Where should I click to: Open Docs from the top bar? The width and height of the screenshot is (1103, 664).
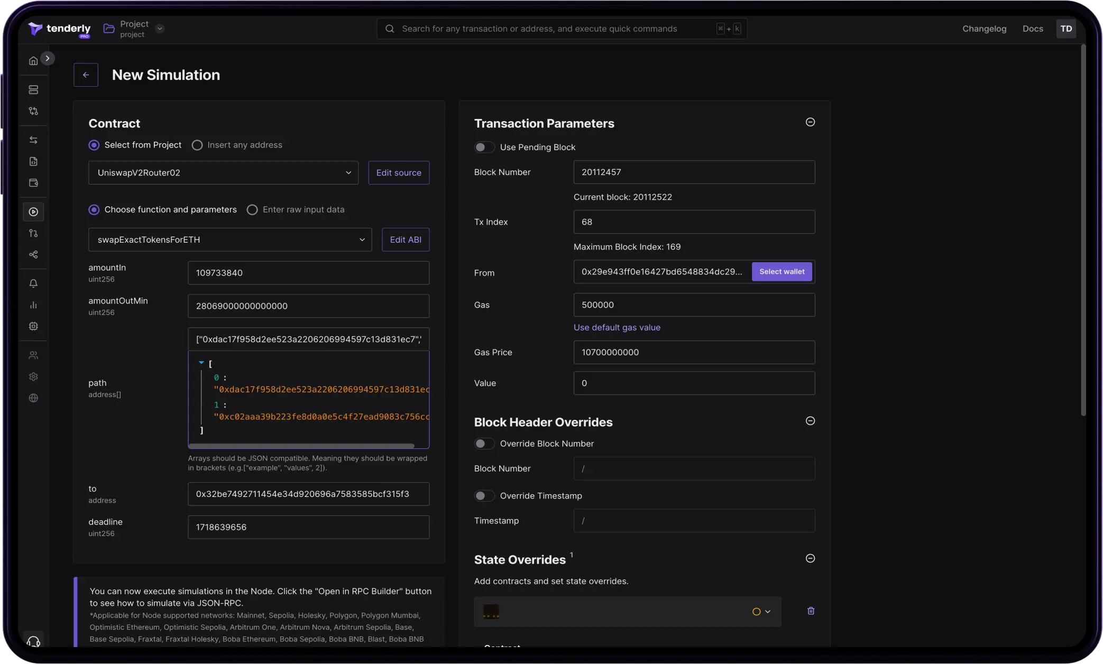1032,29
